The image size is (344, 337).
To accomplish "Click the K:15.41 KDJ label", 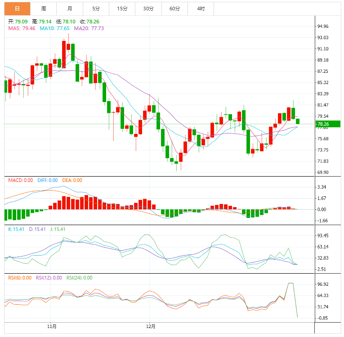I will pyautogui.click(x=16, y=229).
